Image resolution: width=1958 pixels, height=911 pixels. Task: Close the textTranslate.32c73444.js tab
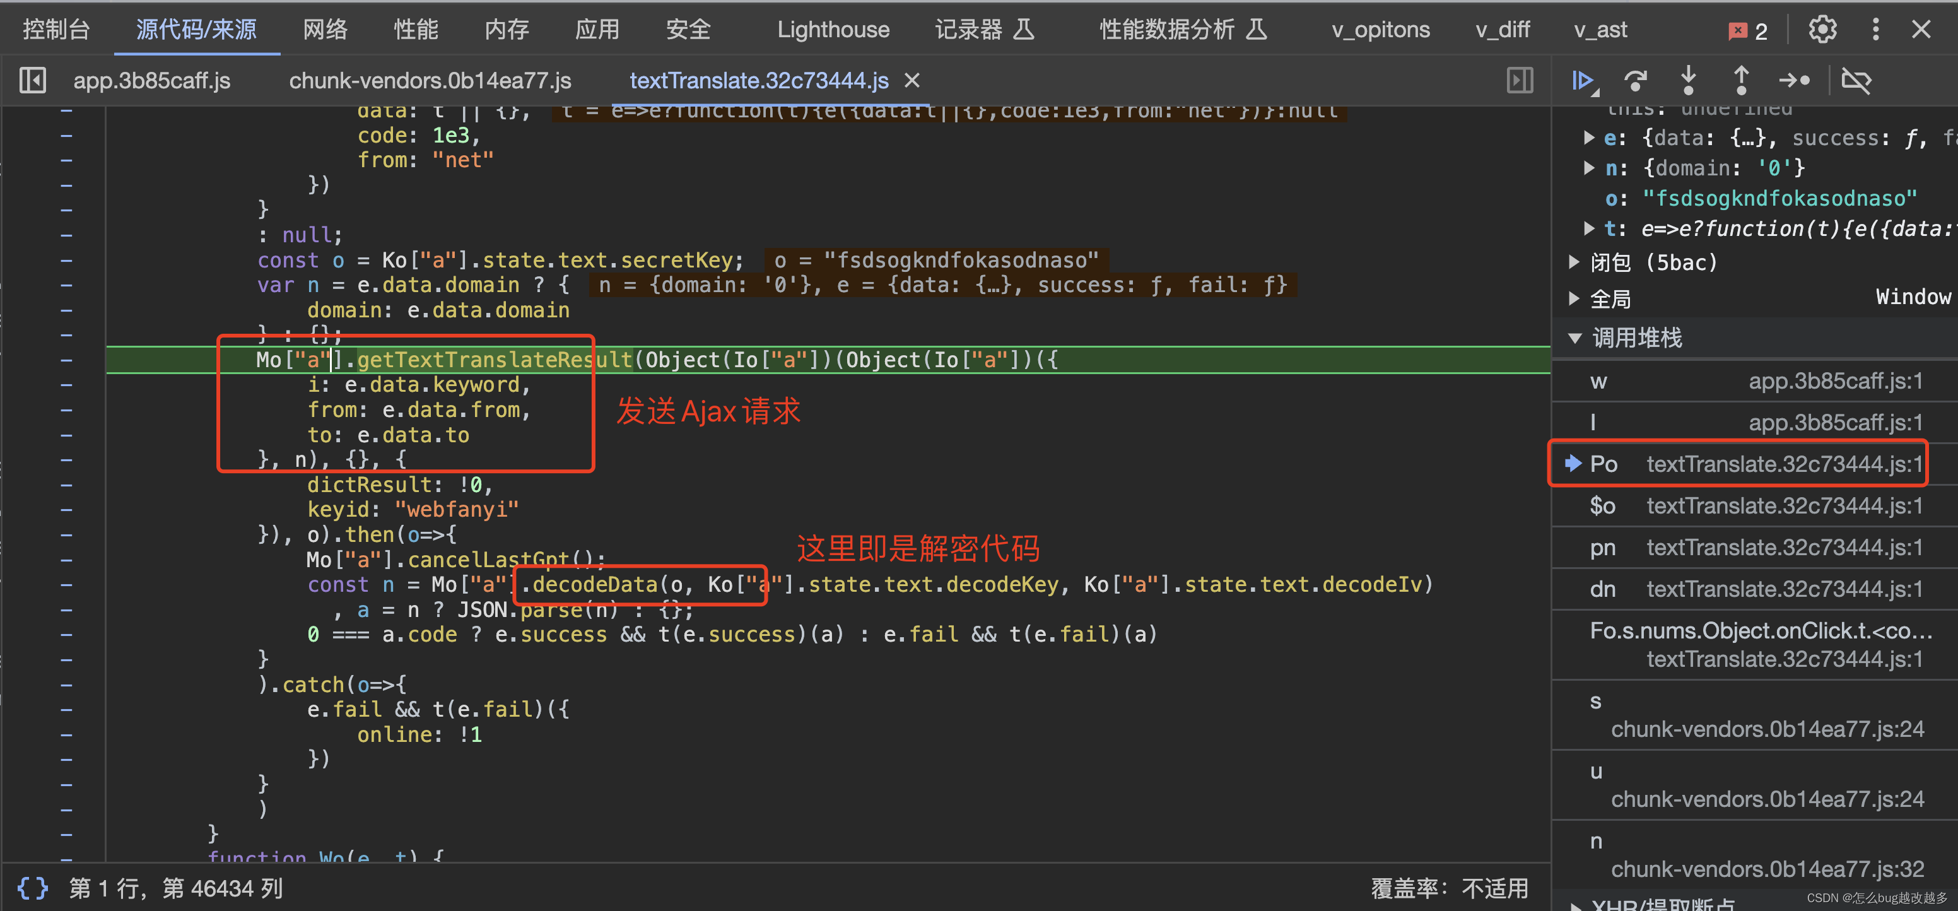[912, 81]
